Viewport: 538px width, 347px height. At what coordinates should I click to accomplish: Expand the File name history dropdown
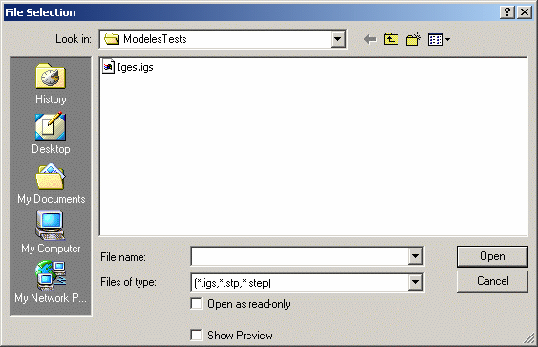(x=415, y=256)
